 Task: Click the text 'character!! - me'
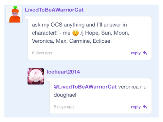tap(51, 33)
